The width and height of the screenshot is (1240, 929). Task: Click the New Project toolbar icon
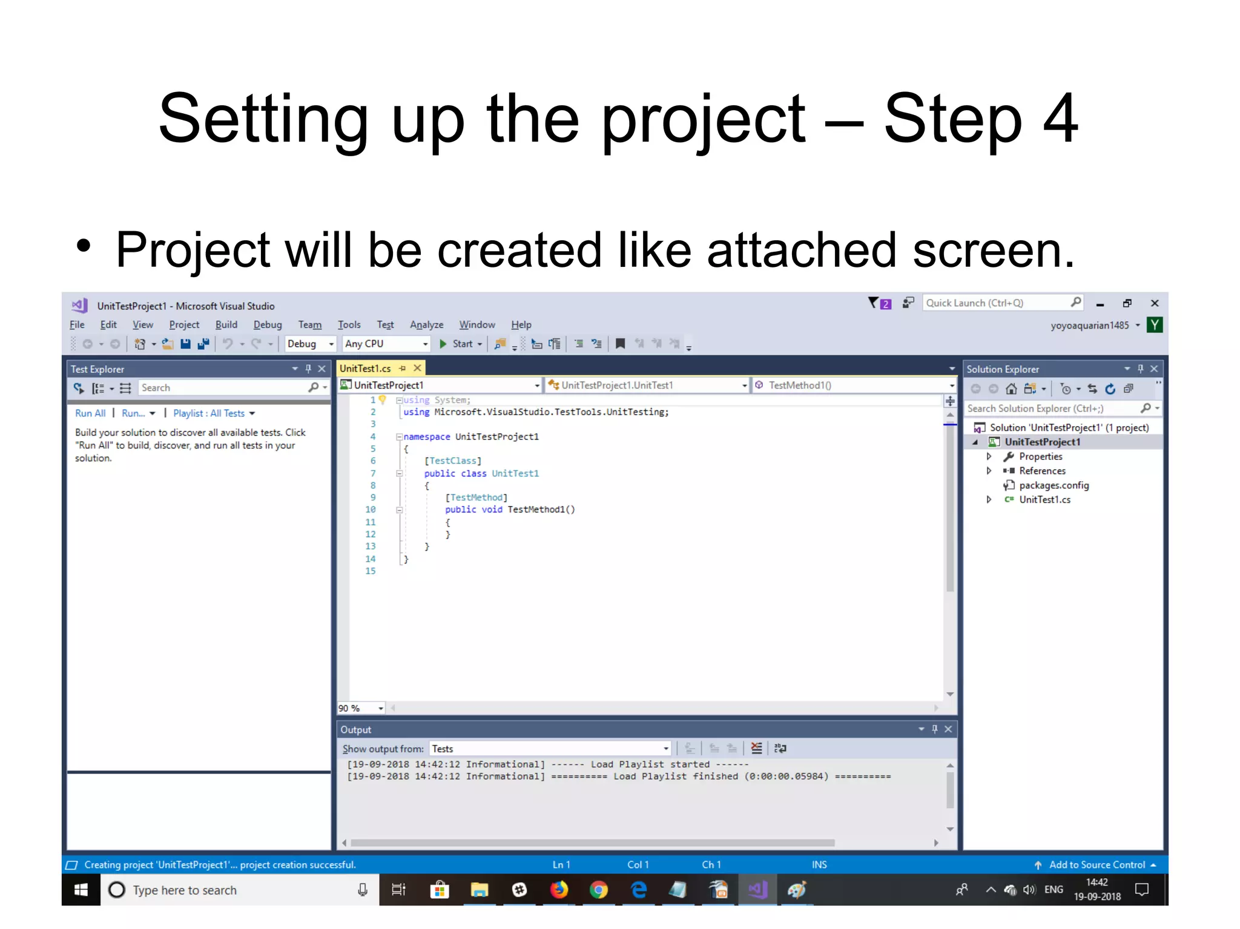coord(140,344)
